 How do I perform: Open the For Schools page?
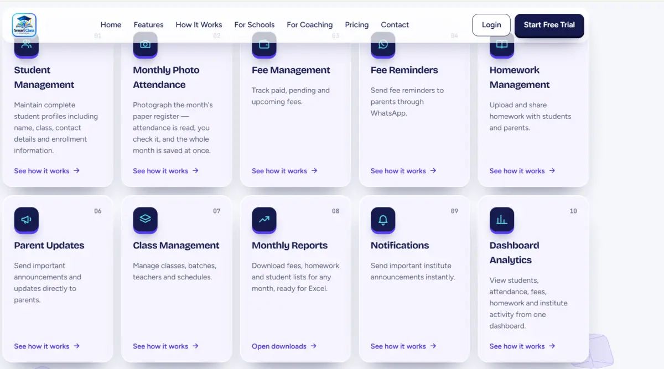click(x=255, y=25)
